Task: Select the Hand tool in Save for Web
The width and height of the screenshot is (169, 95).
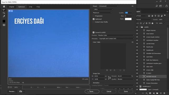Action: pyautogui.click(x=4, y=6)
